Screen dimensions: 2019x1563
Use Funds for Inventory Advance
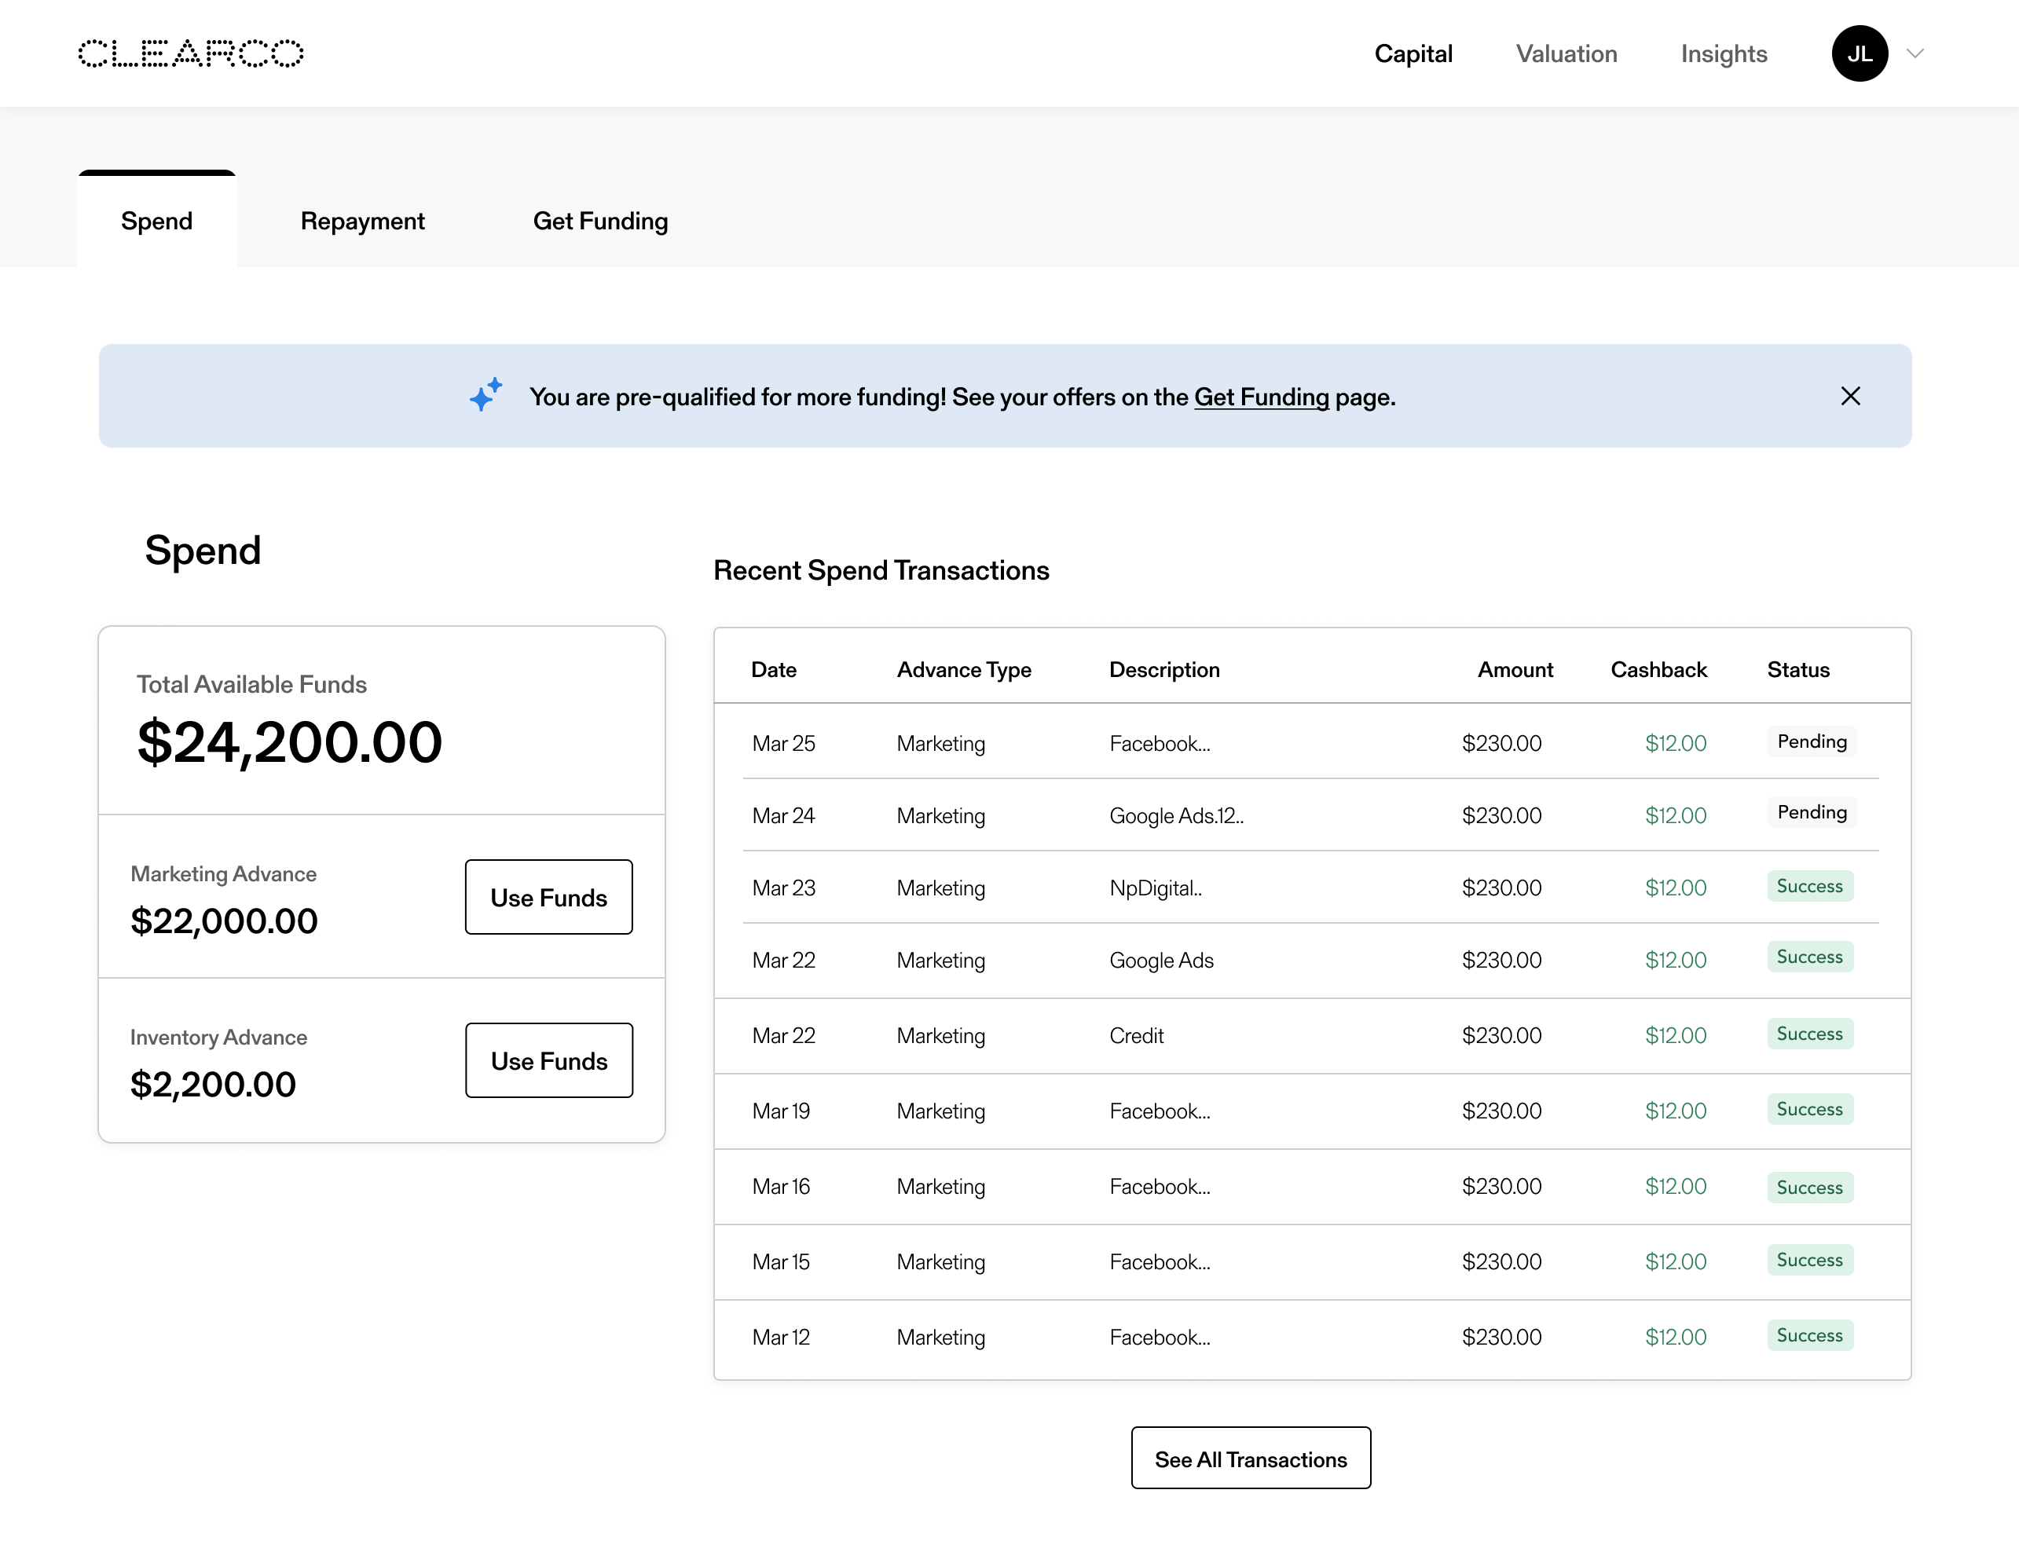point(548,1061)
